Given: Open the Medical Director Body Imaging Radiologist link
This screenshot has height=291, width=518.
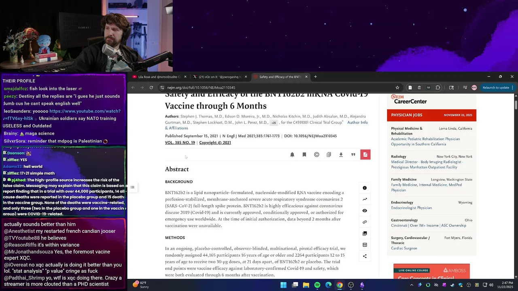Looking at the screenshot, I should (x=427, y=164).
